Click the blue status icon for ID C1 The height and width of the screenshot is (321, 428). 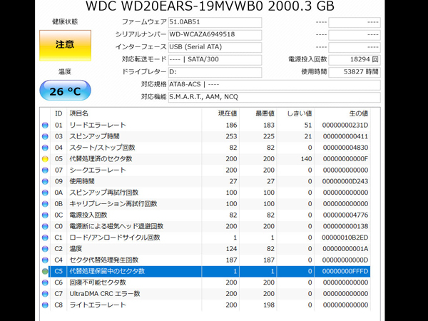click(x=45, y=238)
